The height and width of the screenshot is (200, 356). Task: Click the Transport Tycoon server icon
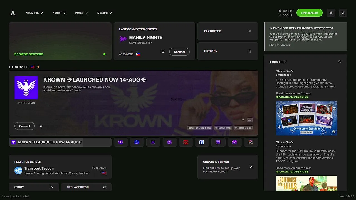pyautogui.click(x=18, y=171)
